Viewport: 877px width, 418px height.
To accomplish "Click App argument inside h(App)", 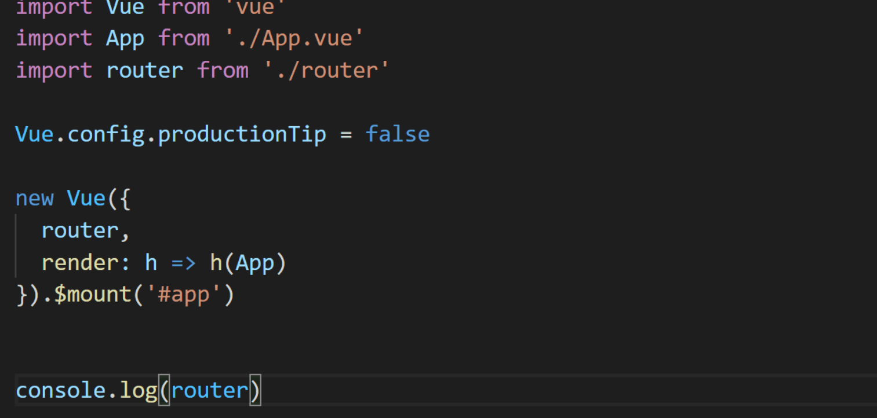I will point(254,264).
